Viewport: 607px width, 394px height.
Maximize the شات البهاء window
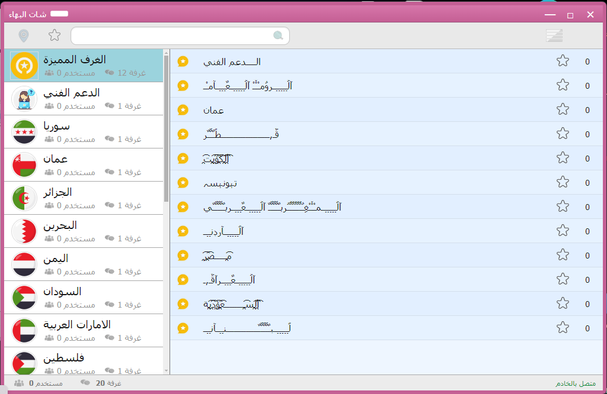(x=570, y=15)
